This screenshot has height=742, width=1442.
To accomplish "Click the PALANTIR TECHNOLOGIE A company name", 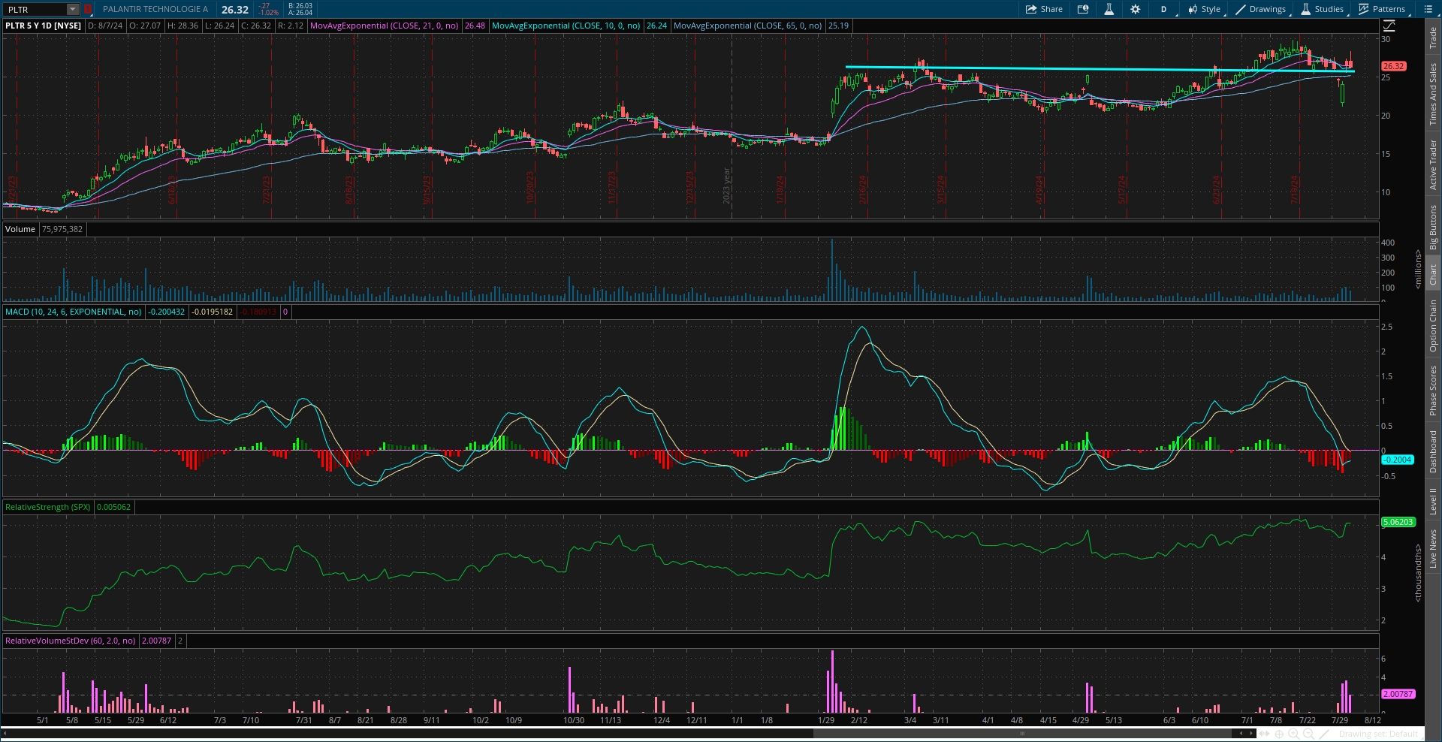I will point(155,10).
